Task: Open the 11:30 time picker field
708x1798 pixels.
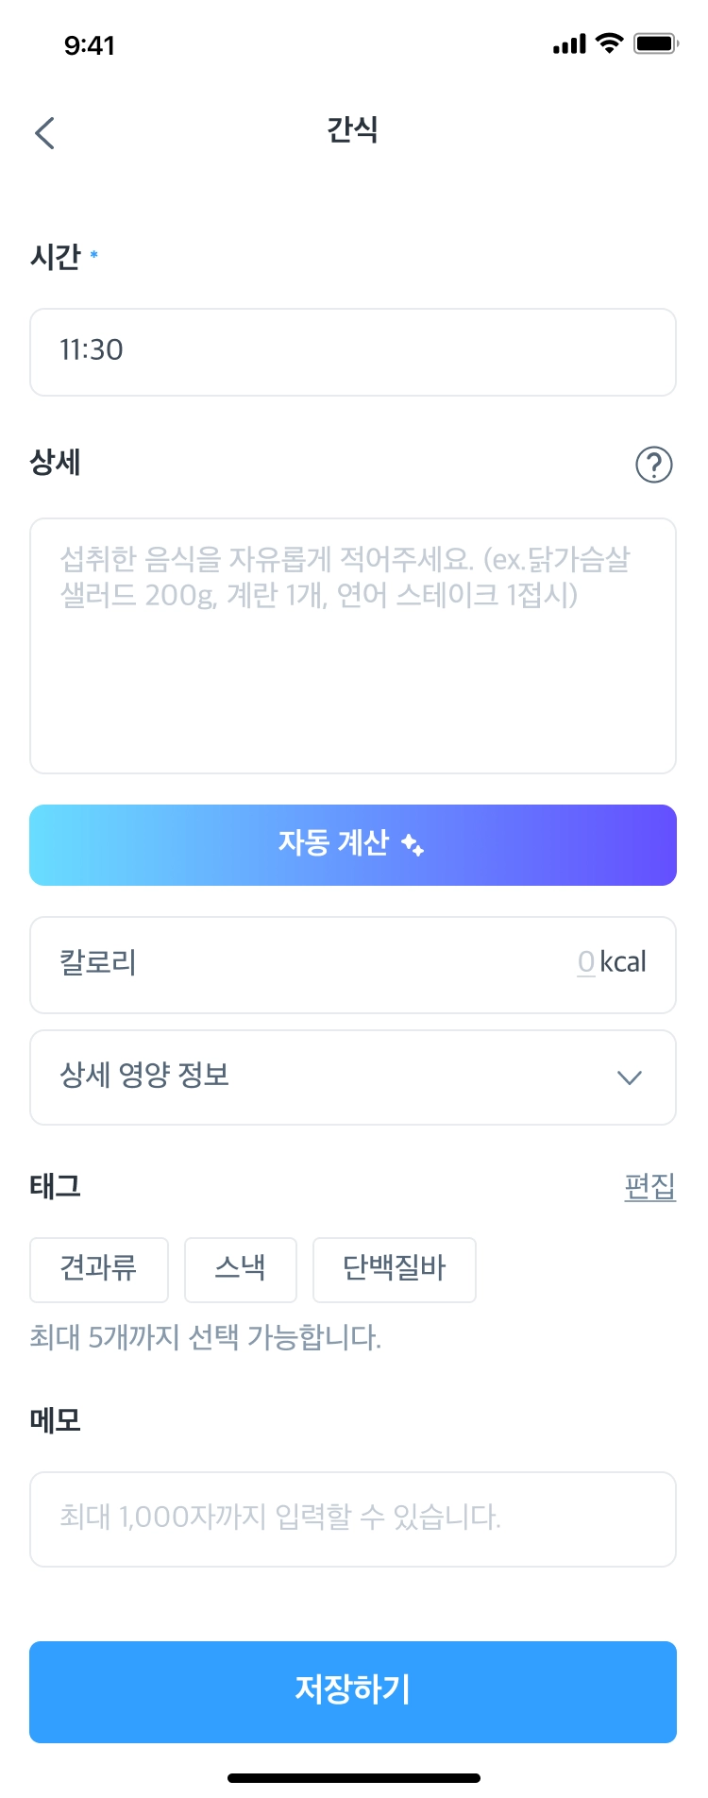Action: point(352,351)
